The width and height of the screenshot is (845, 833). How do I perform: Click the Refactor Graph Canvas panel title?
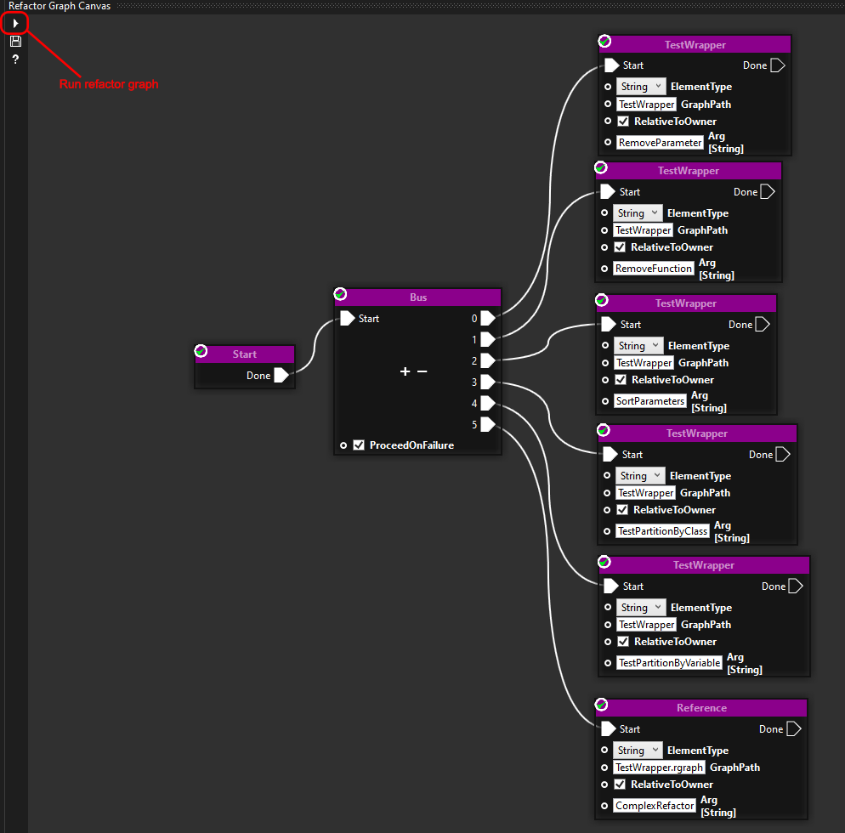(x=60, y=6)
